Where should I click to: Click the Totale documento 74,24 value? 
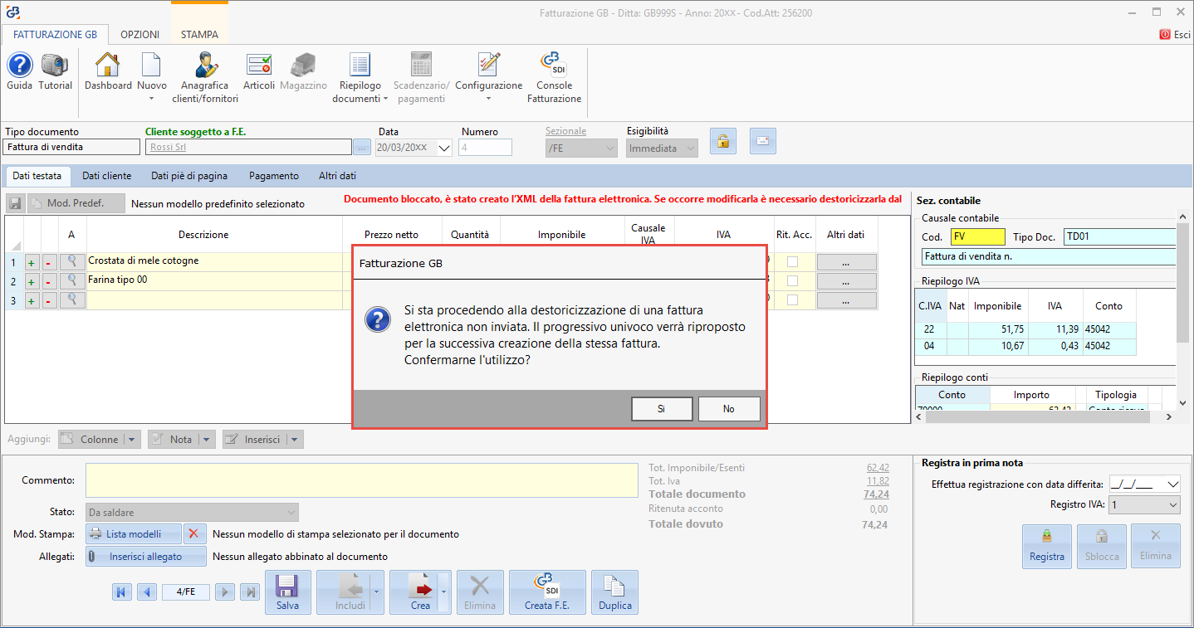pos(876,494)
